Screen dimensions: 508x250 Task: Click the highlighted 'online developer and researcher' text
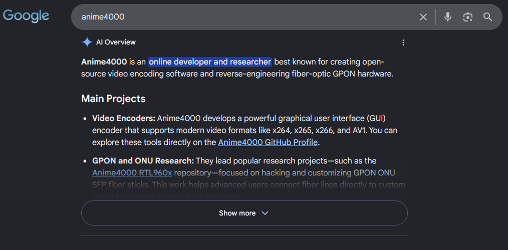[210, 61]
